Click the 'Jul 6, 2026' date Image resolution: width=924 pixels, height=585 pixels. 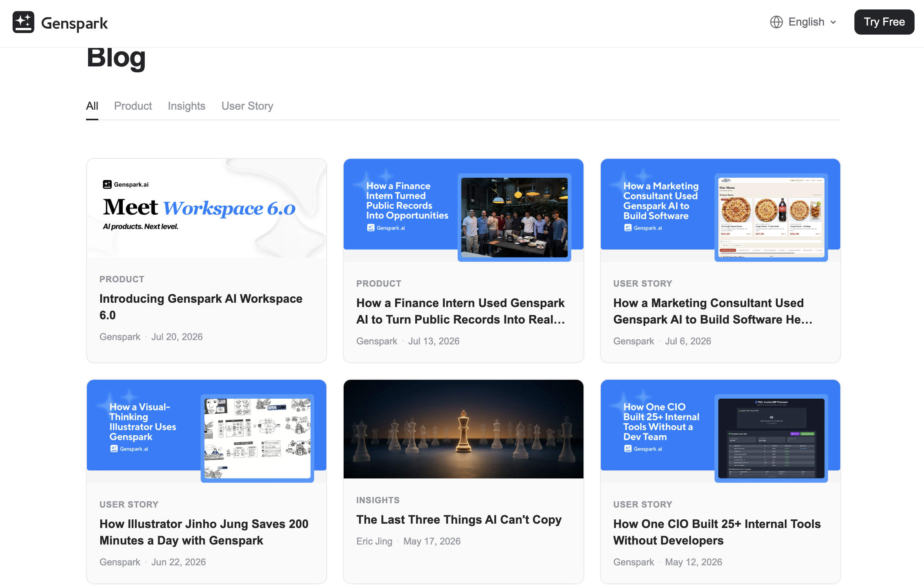pyautogui.click(x=688, y=341)
